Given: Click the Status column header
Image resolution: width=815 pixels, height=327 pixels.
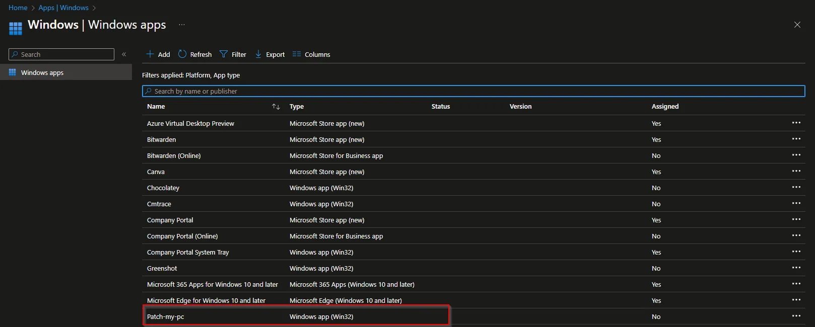Looking at the screenshot, I should pos(441,107).
